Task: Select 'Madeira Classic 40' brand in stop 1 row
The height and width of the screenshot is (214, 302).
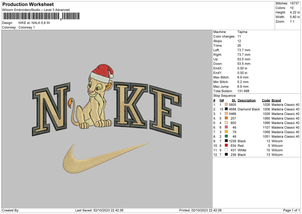Action: point(285,105)
